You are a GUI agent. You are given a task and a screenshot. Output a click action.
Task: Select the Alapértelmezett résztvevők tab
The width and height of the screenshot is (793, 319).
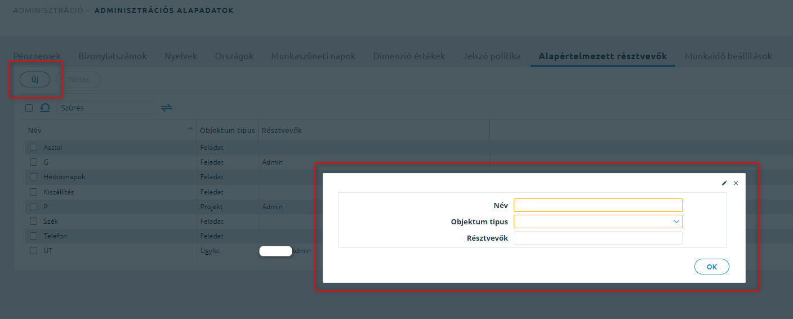[x=603, y=56]
